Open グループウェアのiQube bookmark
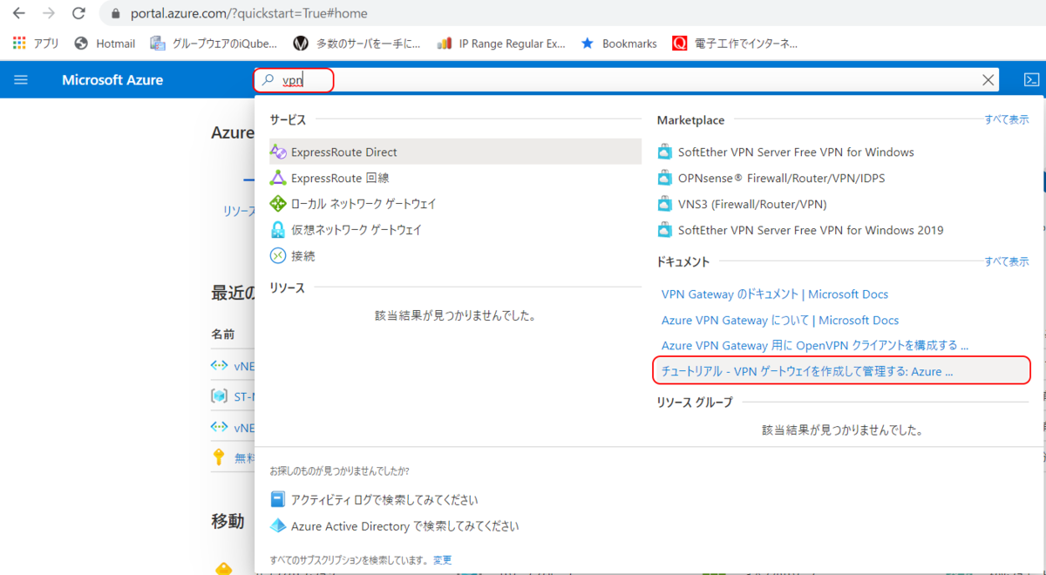This screenshot has width=1046, height=575. 214,43
